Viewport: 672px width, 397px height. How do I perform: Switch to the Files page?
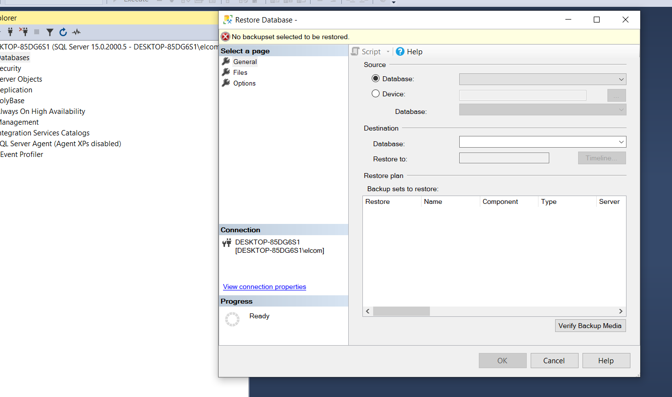[240, 72]
